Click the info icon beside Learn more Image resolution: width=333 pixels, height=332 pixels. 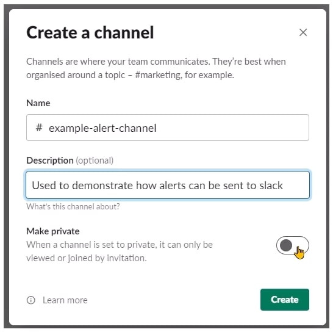pos(30,300)
